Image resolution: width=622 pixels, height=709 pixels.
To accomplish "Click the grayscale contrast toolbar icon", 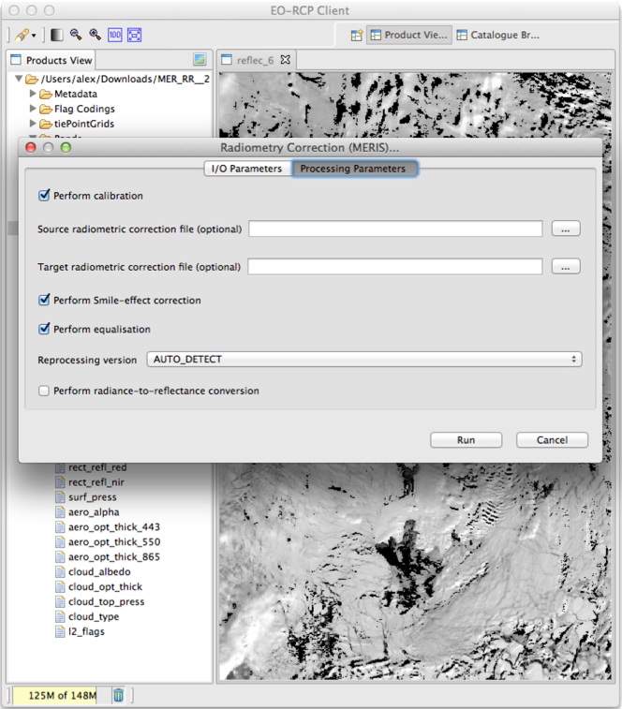I will [57, 35].
